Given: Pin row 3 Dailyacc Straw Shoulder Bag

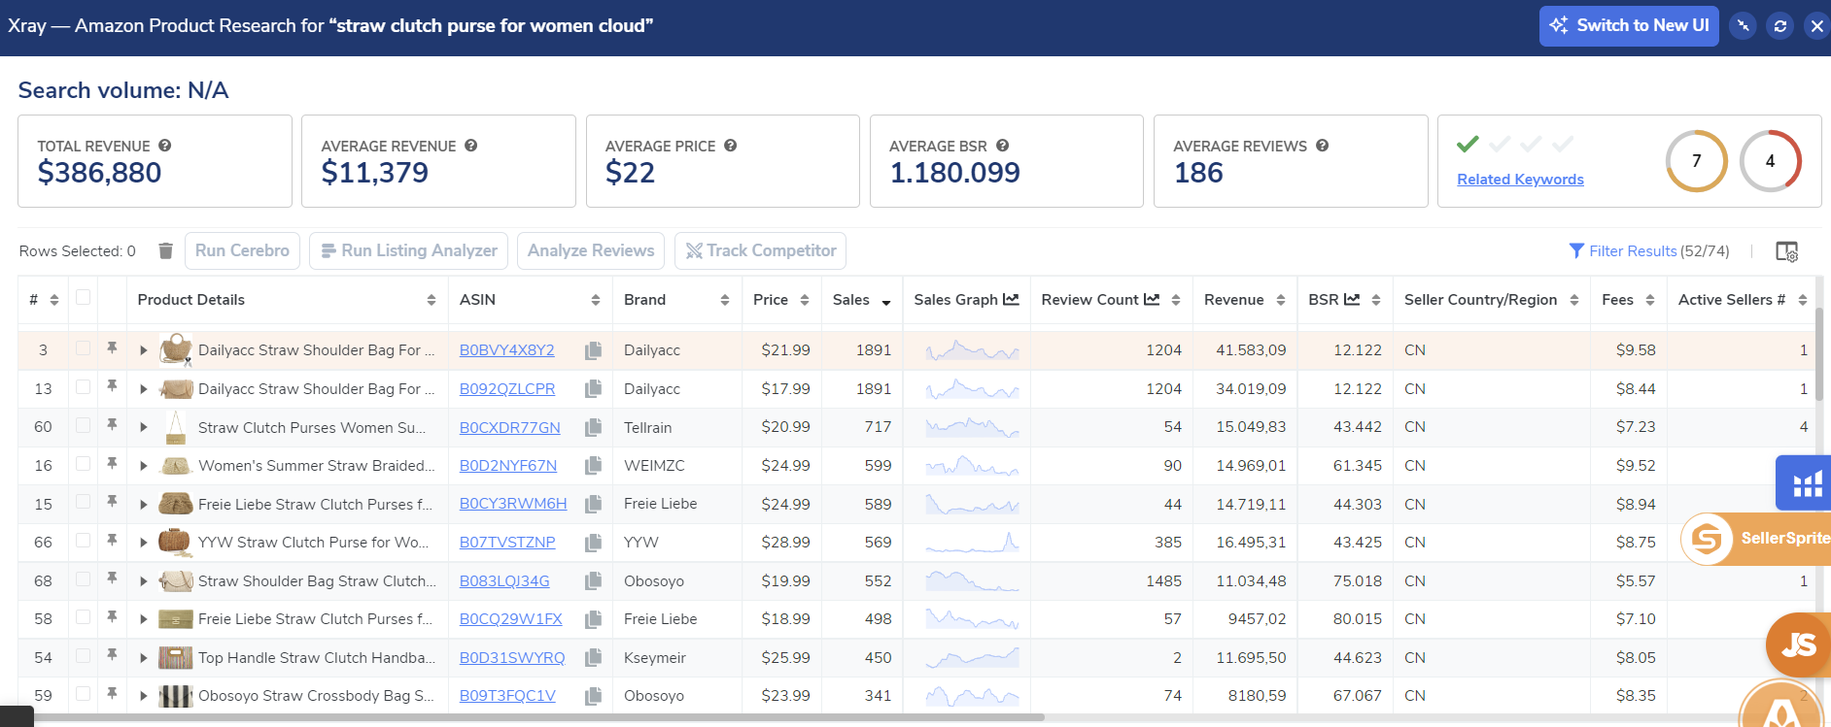Looking at the screenshot, I should coord(112,347).
